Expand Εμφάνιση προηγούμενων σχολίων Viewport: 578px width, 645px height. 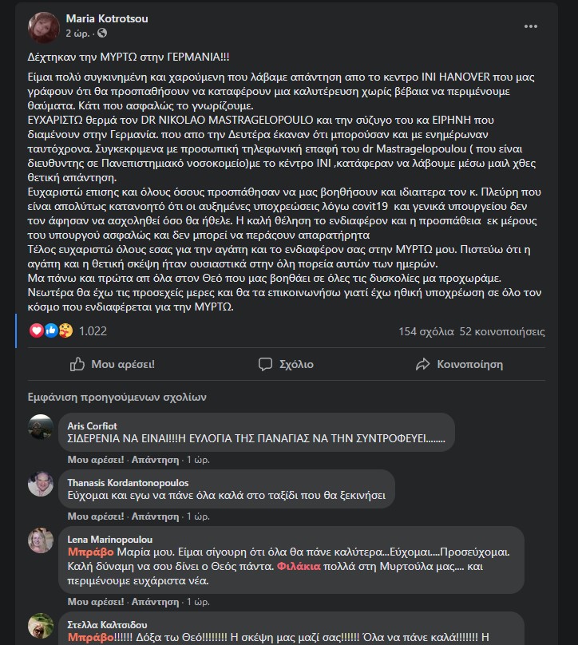pyautogui.click(x=117, y=397)
